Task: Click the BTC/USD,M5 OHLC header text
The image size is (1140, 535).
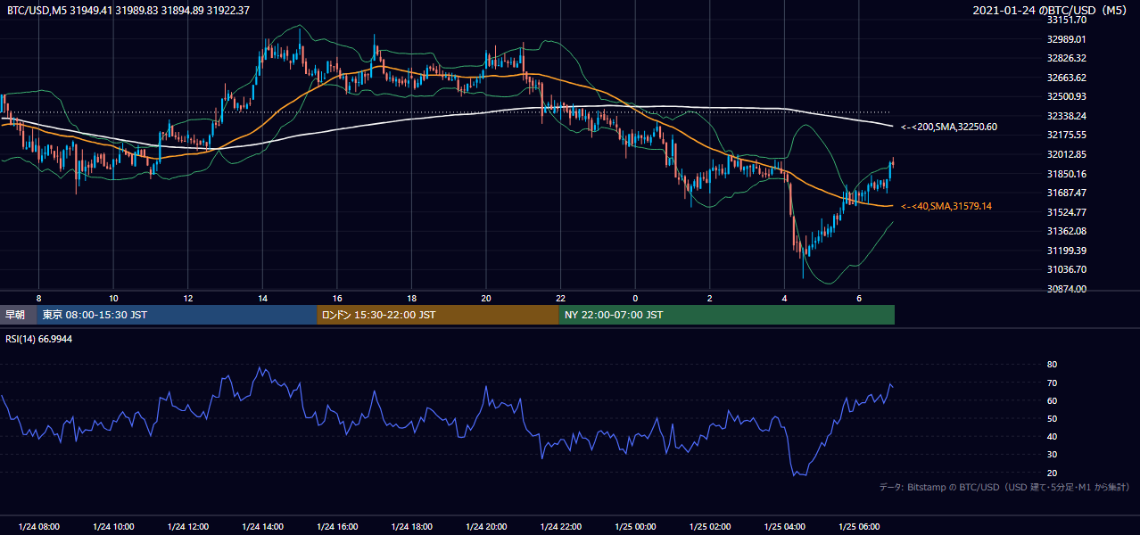Action: [128, 10]
